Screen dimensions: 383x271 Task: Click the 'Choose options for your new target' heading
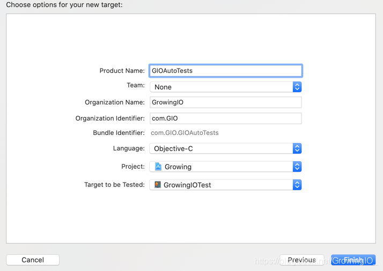pos(64,5)
